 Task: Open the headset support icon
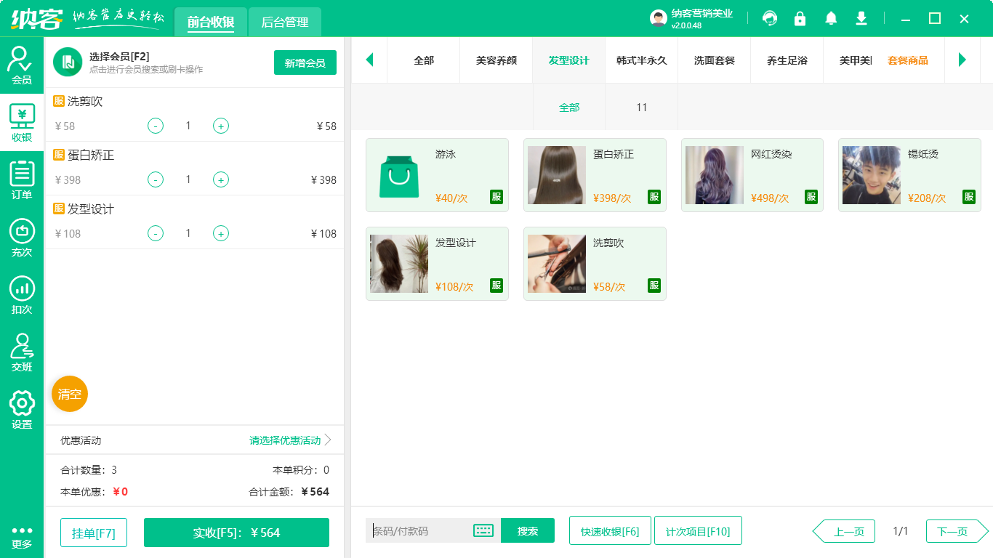click(769, 18)
